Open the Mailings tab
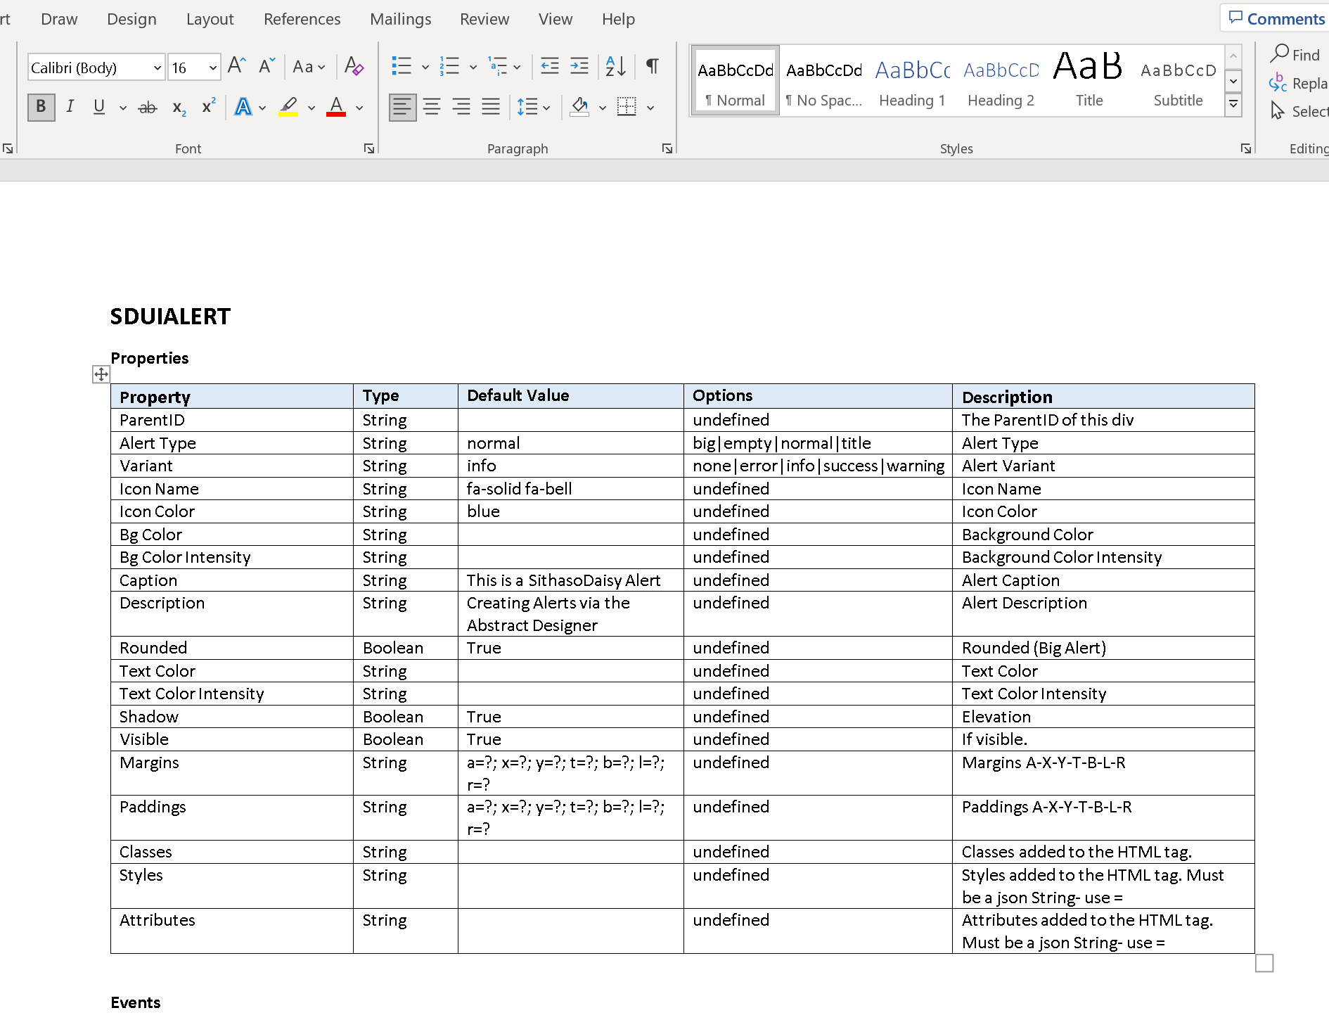The height and width of the screenshot is (1027, 1329). pyautogui.click(x=401, y=19)
